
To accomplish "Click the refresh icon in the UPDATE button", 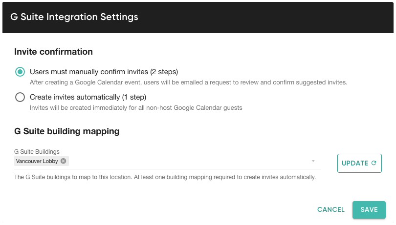I will (374, 163).
